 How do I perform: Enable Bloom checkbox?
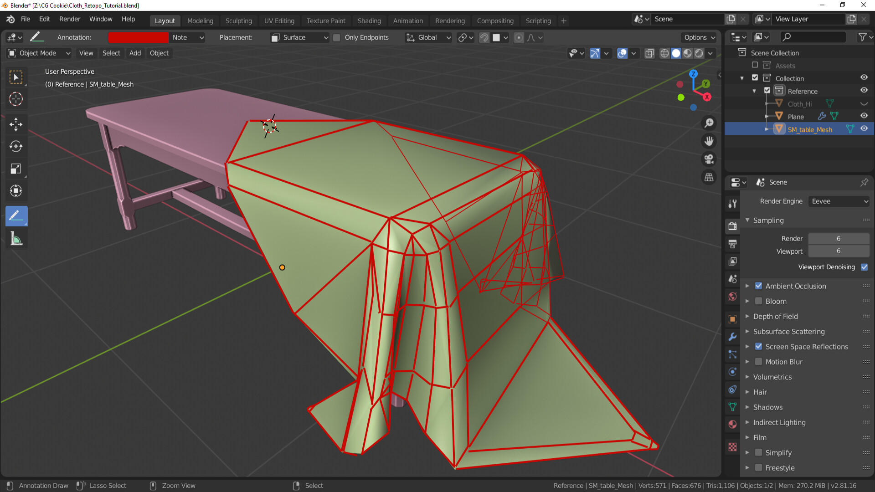[758, 301]
